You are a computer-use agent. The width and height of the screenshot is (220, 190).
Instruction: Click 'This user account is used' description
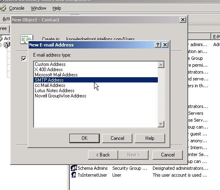[x=180, y=175]
